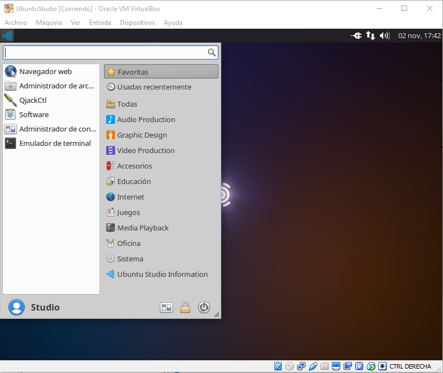The height and width of the screenshot is (373, 443).
Task: Expand the Audio Production category
Action: (146, 119)
